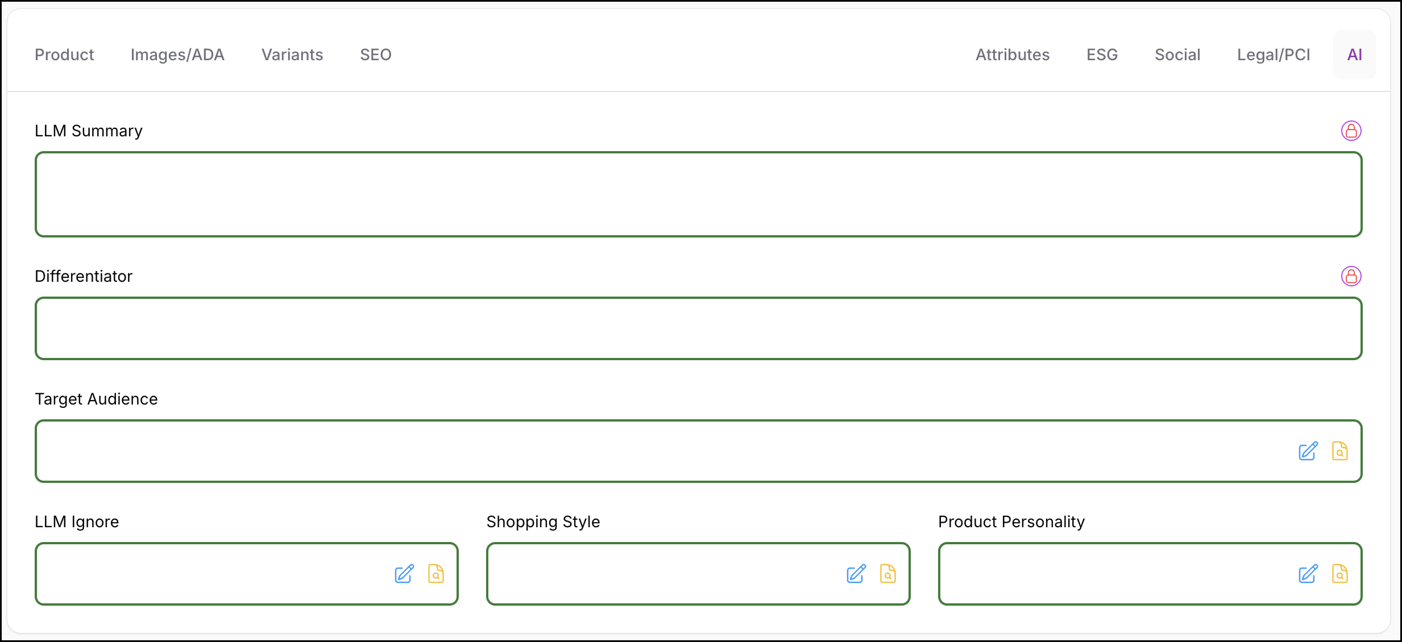
Task: Click into the Differentiator input field
Action: [x=698, y=328]
